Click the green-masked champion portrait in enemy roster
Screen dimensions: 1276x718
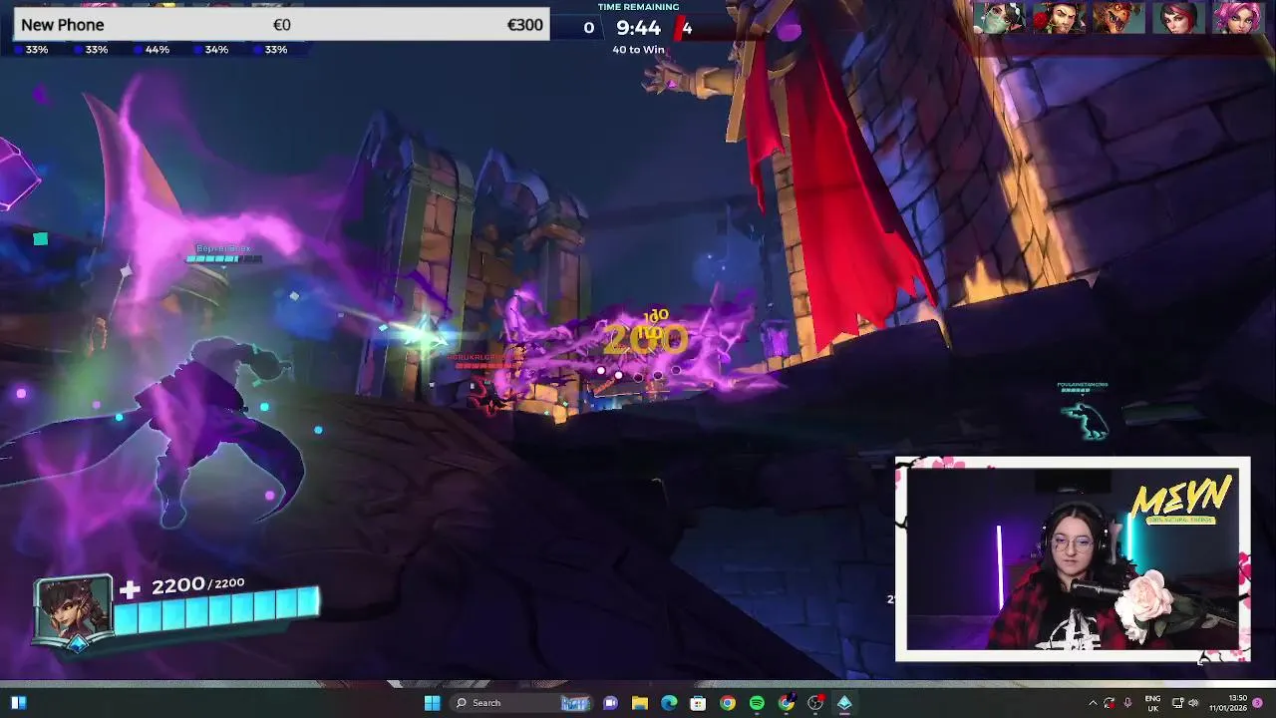(999, 18)
